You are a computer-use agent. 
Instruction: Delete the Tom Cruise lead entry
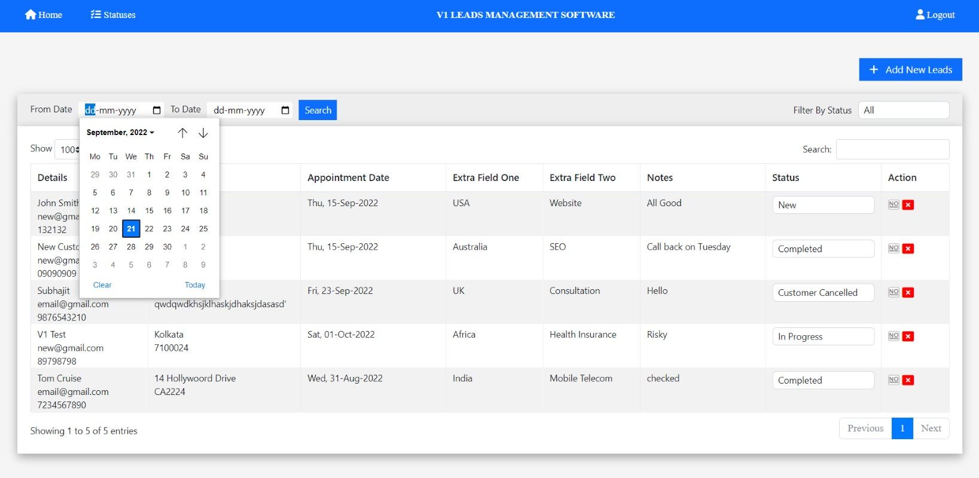tap(908, 380)
